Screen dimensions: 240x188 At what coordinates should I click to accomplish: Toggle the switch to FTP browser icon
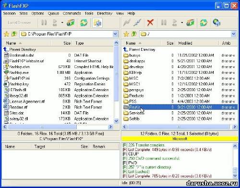tap(97, 23)
